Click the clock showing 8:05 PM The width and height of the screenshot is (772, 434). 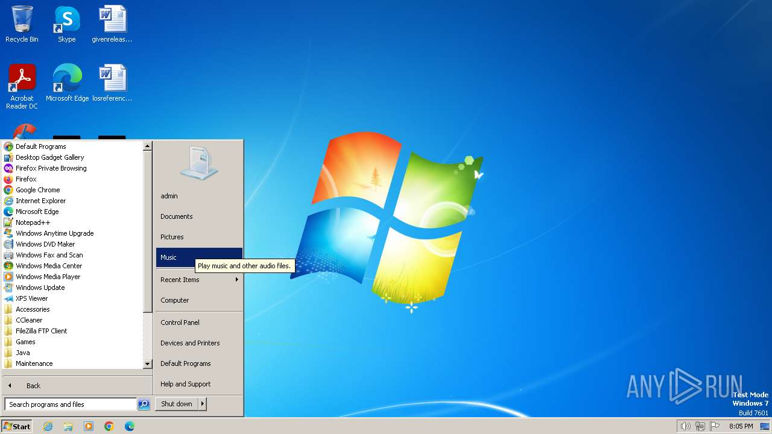[x=741, y=426]
